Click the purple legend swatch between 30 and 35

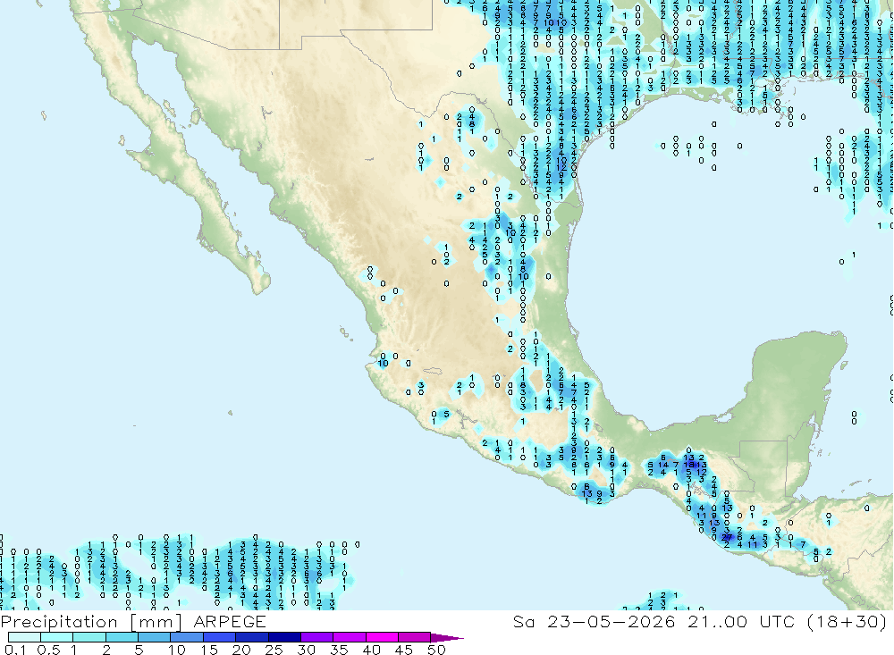317,637
